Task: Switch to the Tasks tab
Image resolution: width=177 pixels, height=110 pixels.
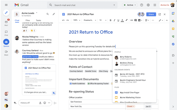Action: coord(38,20)
